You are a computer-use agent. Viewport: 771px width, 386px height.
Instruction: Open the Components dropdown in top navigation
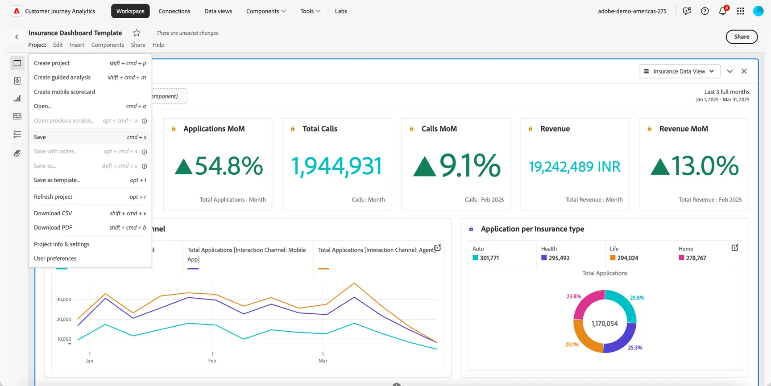pos(266,11)
